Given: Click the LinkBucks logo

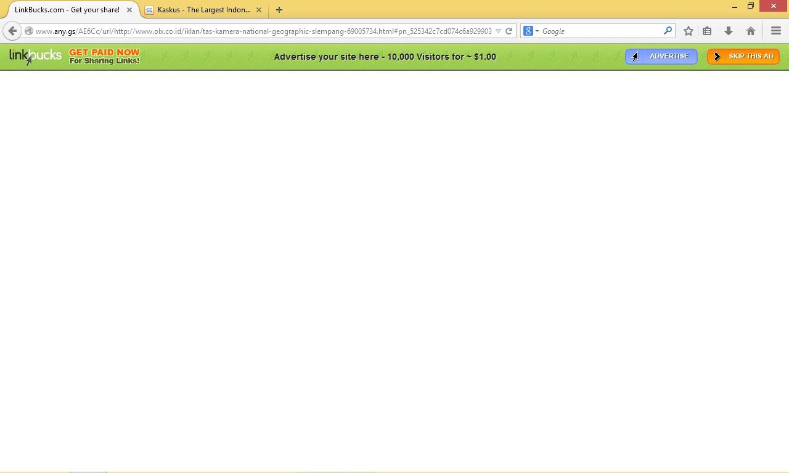Looking at the screenshot, I should (35, 57).
